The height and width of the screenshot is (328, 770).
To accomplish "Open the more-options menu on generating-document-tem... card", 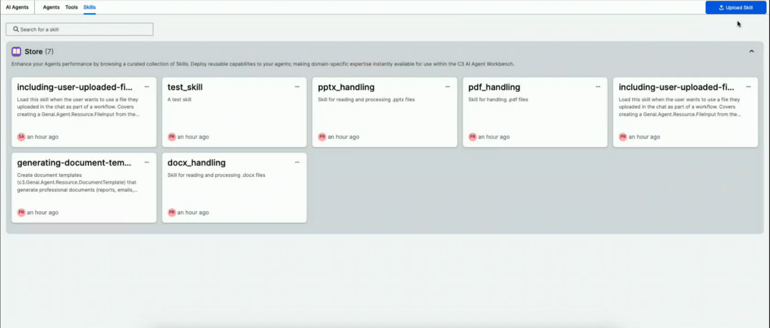I will point(146,162).
